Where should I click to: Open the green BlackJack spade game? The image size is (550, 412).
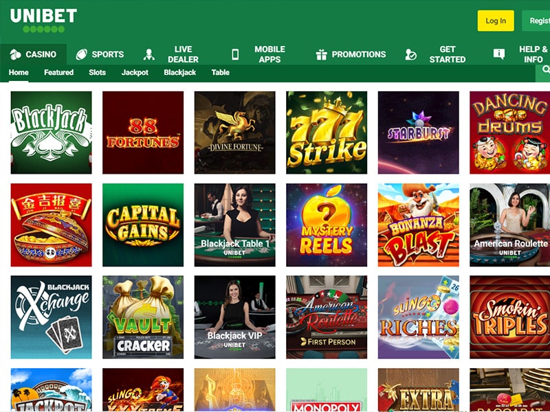[x=51, y=133]
